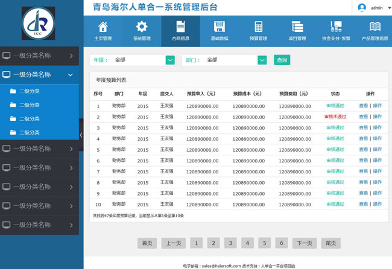Click 操作 link in row 7
The image size is (392, 269).
click(378, 172)
